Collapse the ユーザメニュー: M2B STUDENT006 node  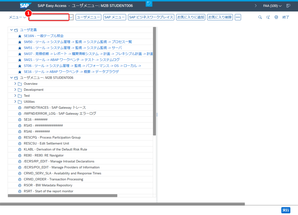coord(11,78)
